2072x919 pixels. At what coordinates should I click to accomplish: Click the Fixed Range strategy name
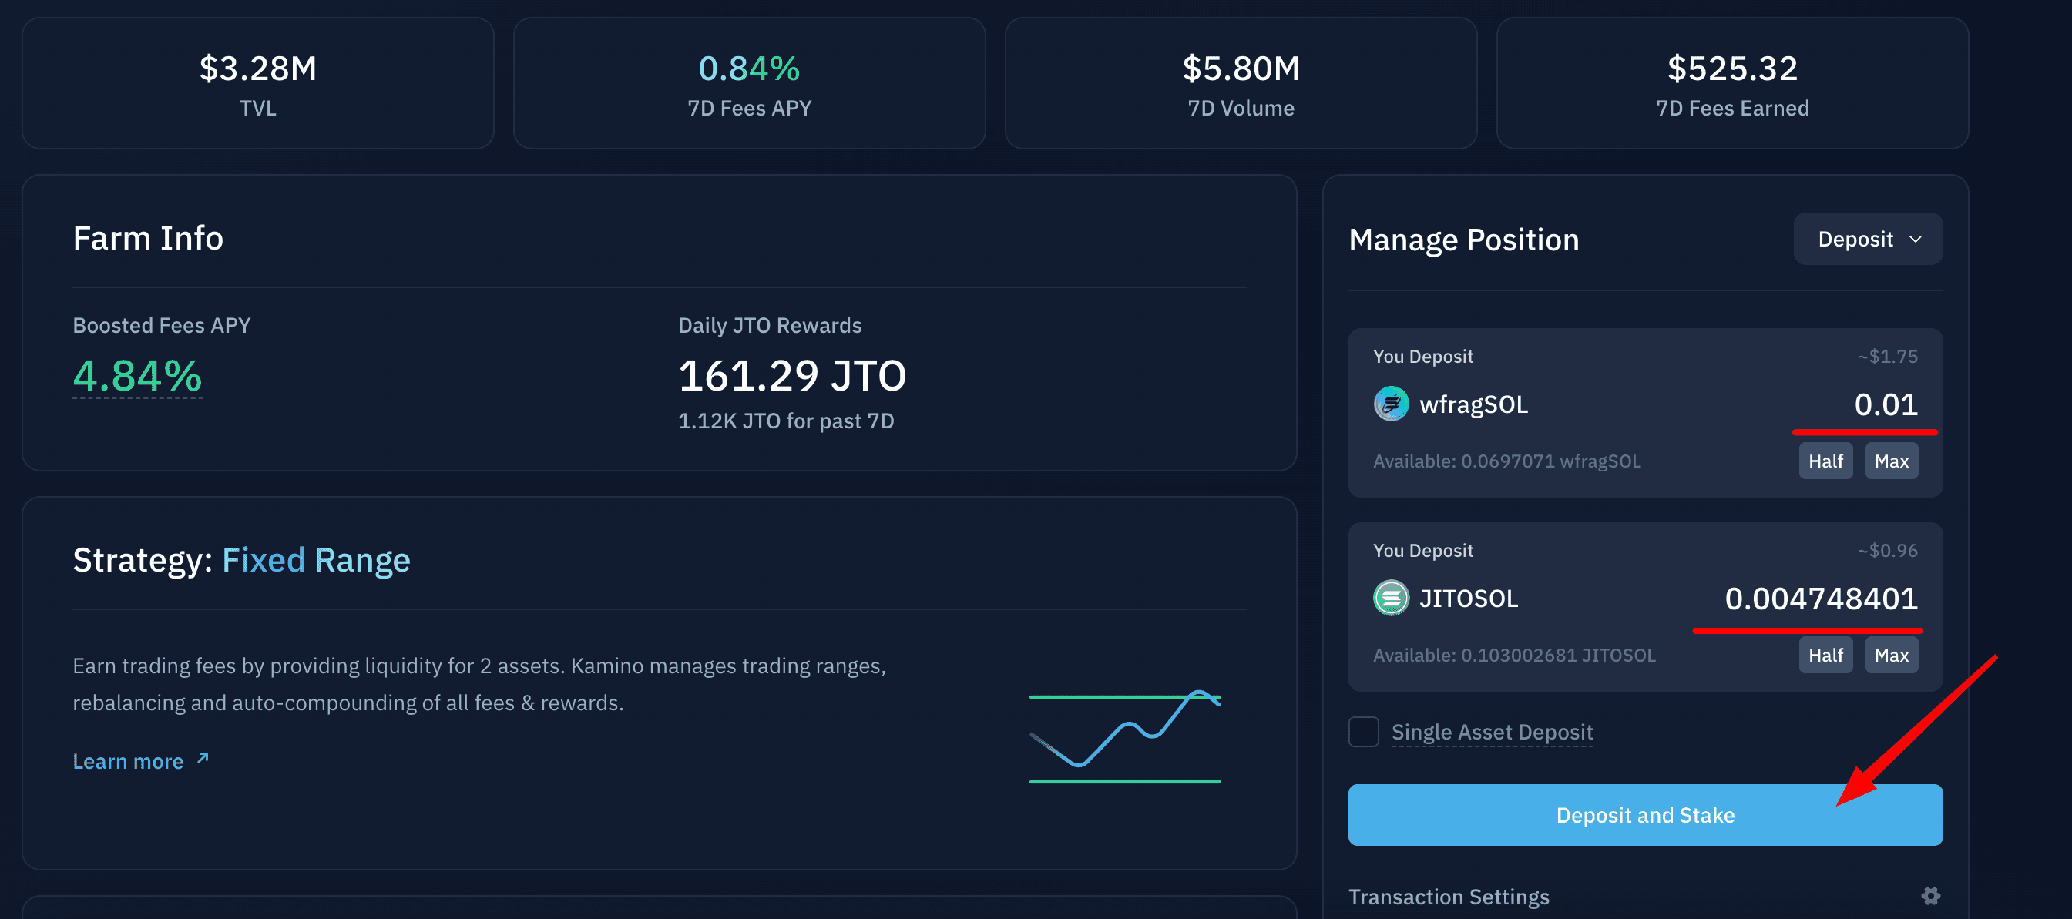tap(316, 559)
